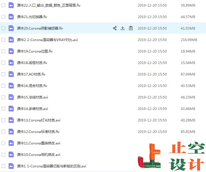
Task: Click the 85.81MB size value
Action: point(188,132)
